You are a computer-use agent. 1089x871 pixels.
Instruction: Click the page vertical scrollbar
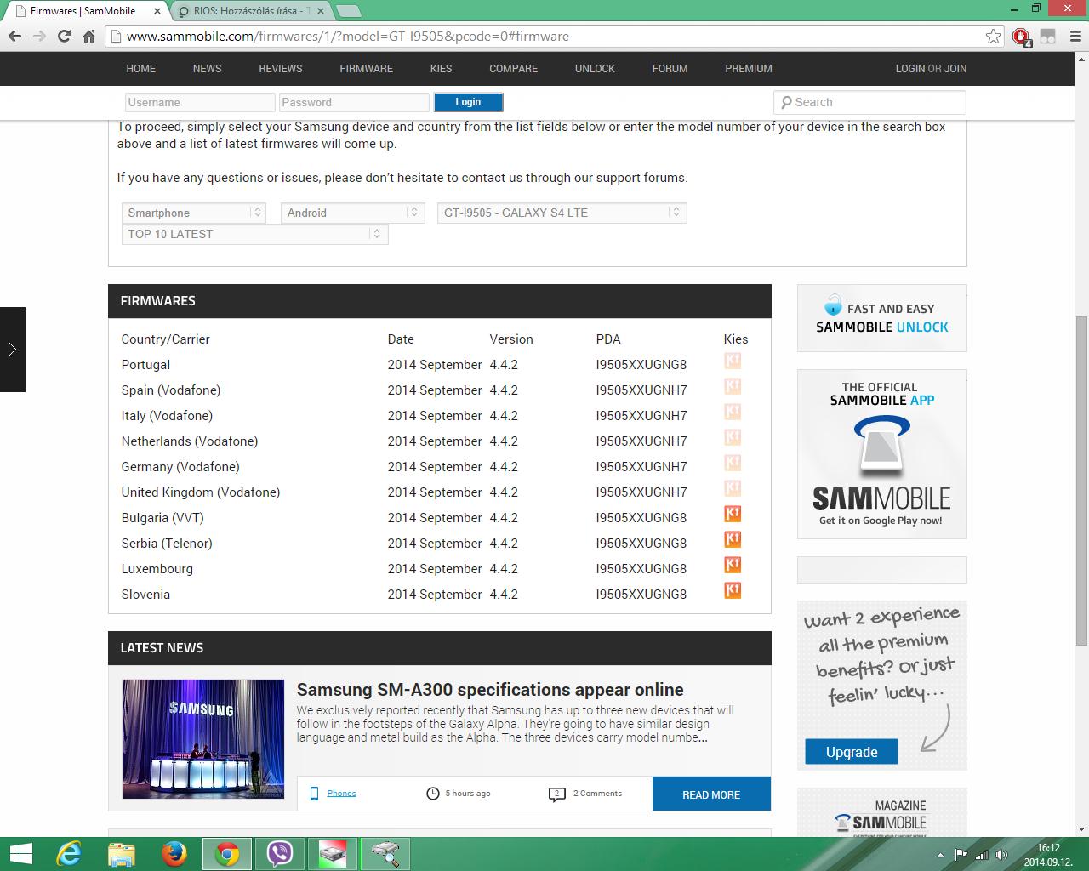(1081, 481)
